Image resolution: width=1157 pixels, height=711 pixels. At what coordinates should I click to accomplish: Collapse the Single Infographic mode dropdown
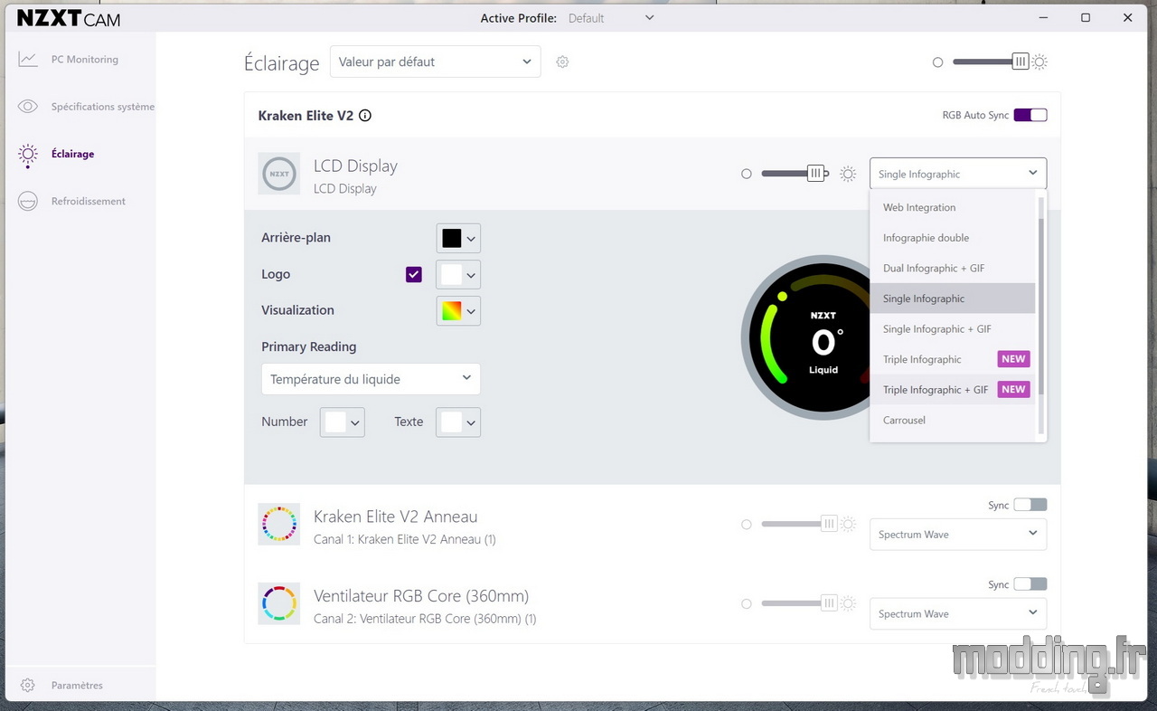(958, 174)
